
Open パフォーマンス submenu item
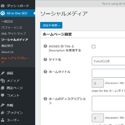tap(12, 27)
